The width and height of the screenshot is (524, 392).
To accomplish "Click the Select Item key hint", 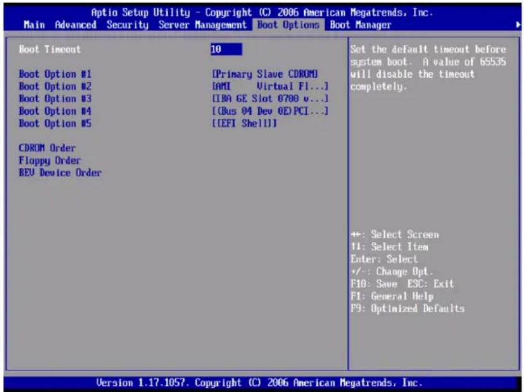I will click(390, 247).
